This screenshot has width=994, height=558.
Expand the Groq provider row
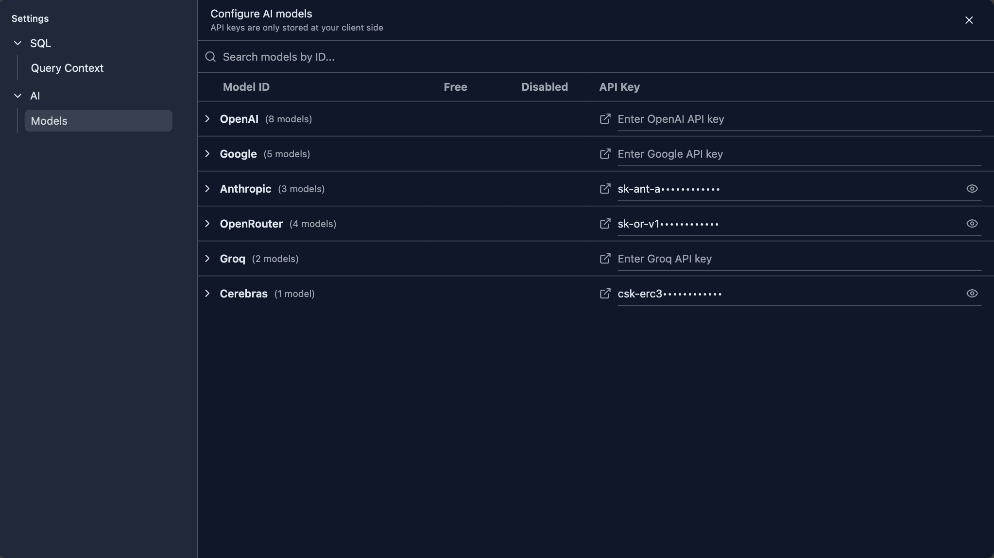coord(207,259)
